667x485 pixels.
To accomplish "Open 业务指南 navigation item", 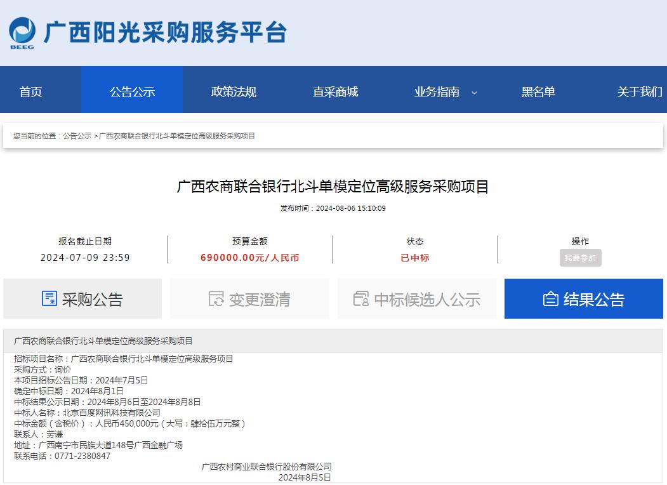I will pyautogui.click(x=437, y=91).
